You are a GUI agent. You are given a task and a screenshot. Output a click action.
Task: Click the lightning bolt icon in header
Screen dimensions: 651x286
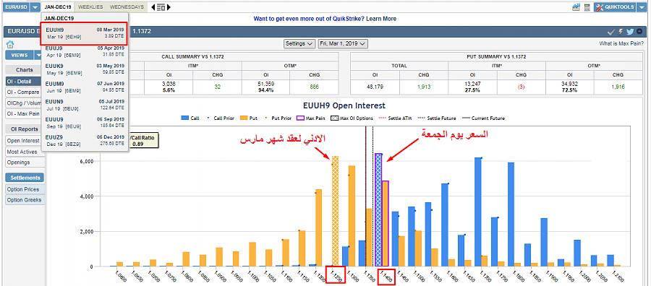[621, 32]
